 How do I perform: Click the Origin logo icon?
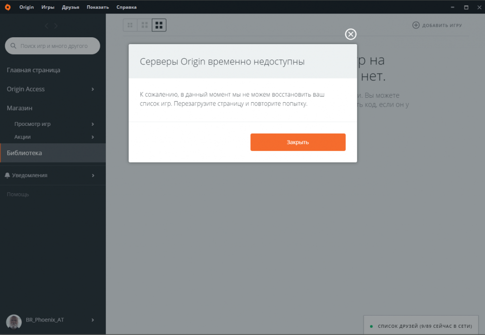[8, 7]
